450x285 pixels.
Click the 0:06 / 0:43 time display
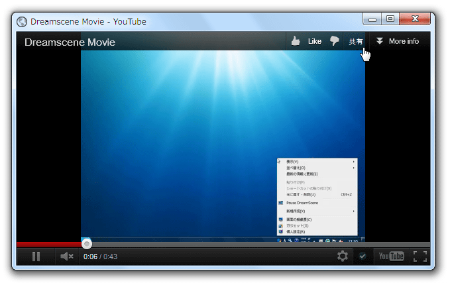[x=100, y=256]
